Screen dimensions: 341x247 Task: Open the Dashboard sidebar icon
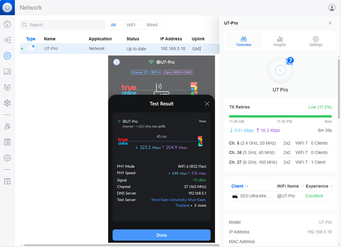coord(7,24)
